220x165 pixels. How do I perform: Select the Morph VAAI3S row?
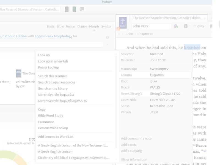pos(155,87)
